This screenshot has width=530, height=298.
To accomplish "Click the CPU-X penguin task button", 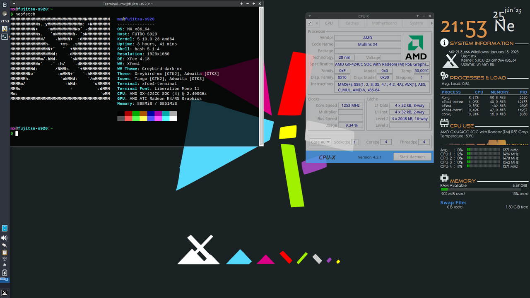I will 5,29.
